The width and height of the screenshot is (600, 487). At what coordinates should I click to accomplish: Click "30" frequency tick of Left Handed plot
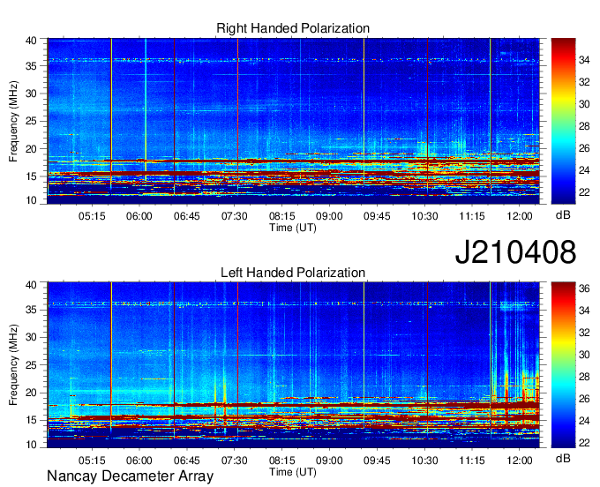point(31,337)
